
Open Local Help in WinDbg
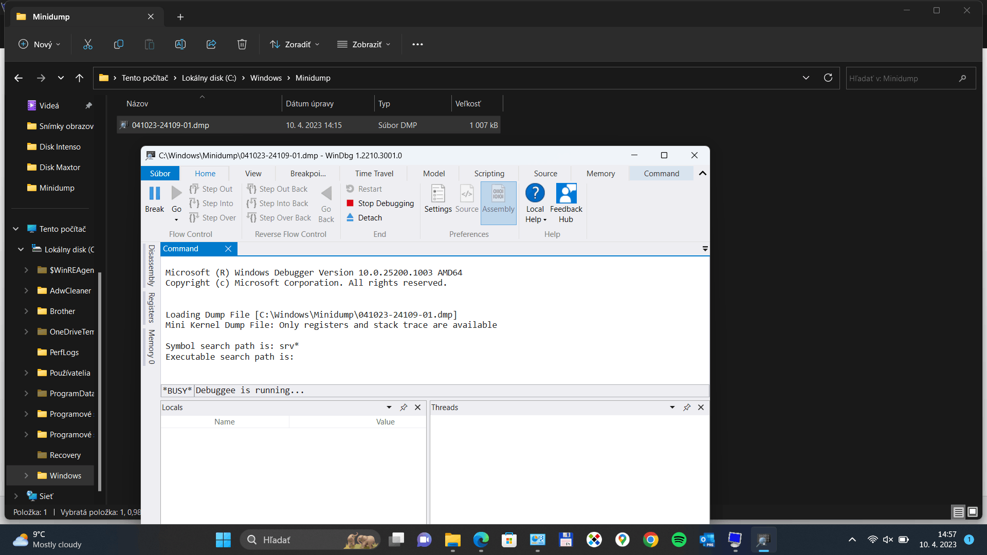pos(535,203)
